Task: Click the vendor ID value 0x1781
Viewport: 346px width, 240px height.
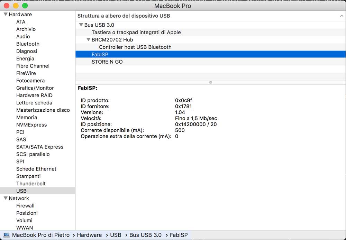Action: (x=183, y=106)
